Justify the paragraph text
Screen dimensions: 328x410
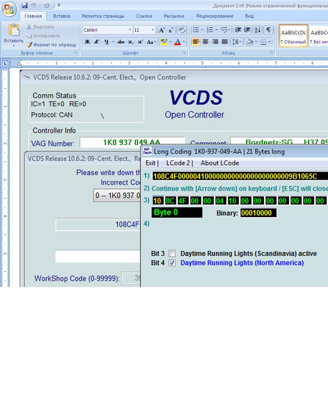[x=224, y=42]
